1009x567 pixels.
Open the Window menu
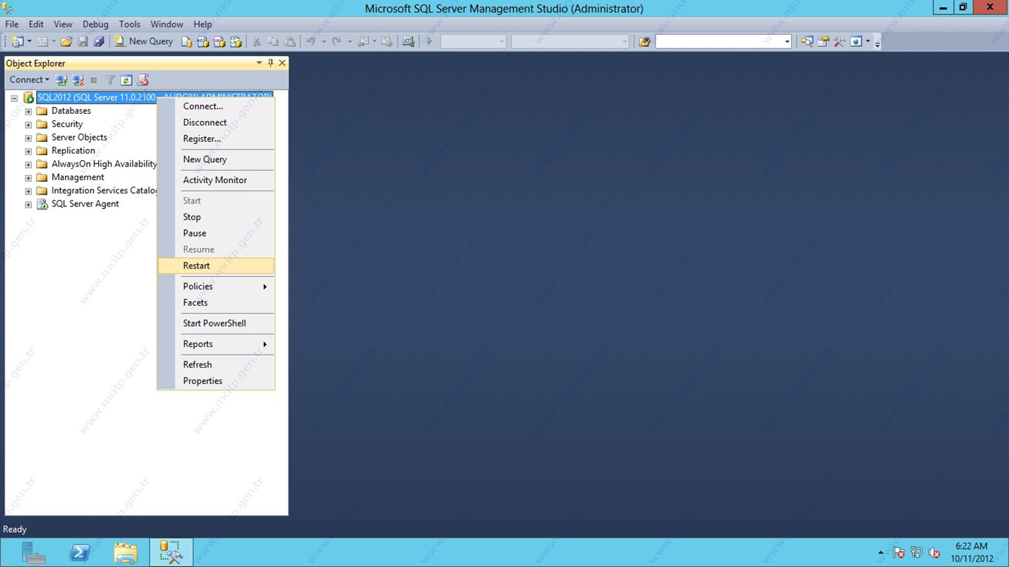[x=167, y=24]
